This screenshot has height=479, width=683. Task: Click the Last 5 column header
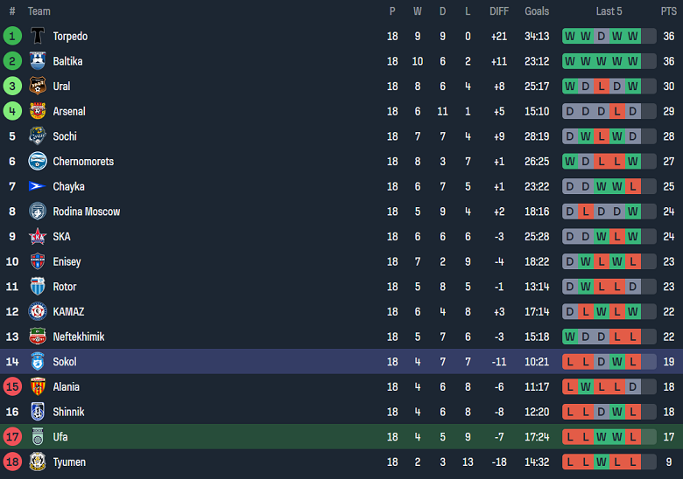pyautogui.click(x=609, y=11)
